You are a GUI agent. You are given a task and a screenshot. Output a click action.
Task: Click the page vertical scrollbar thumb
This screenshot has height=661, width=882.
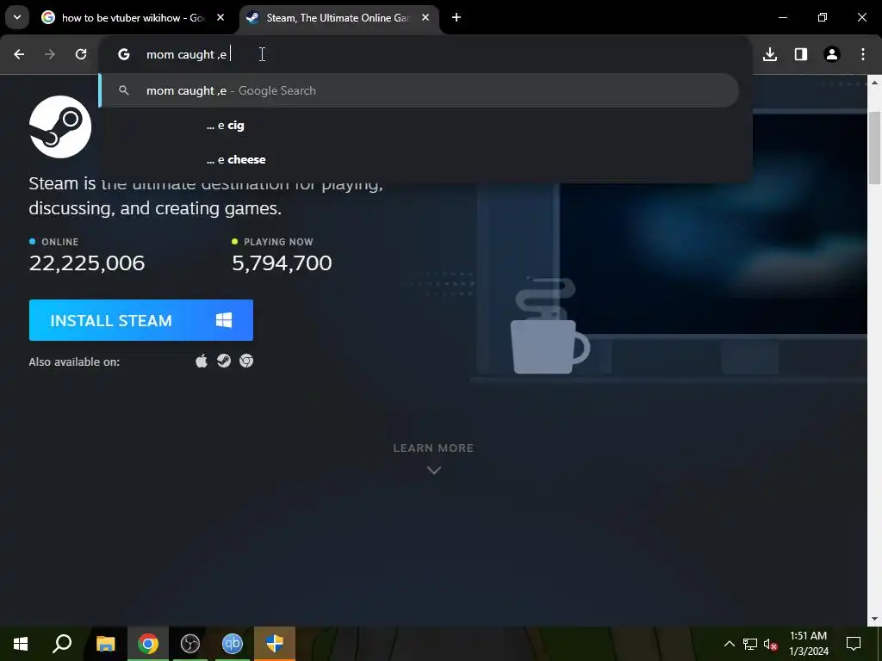click(874, 148)
